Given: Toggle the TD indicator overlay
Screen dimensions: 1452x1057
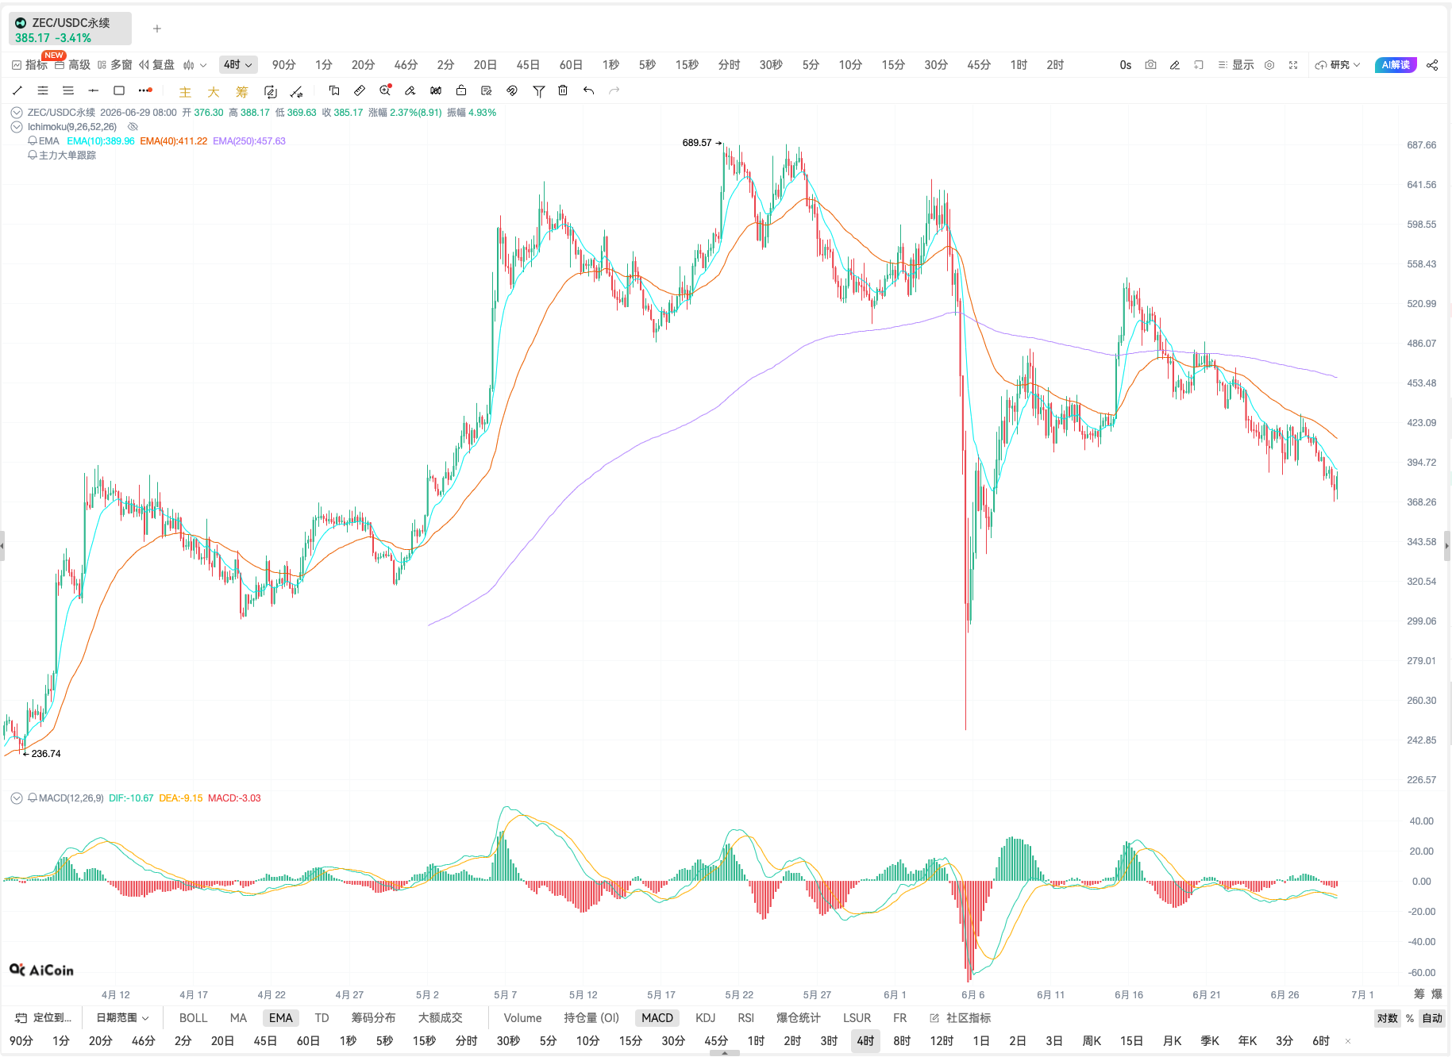Looking at the screenshot, I should (x=322, y=1018).
